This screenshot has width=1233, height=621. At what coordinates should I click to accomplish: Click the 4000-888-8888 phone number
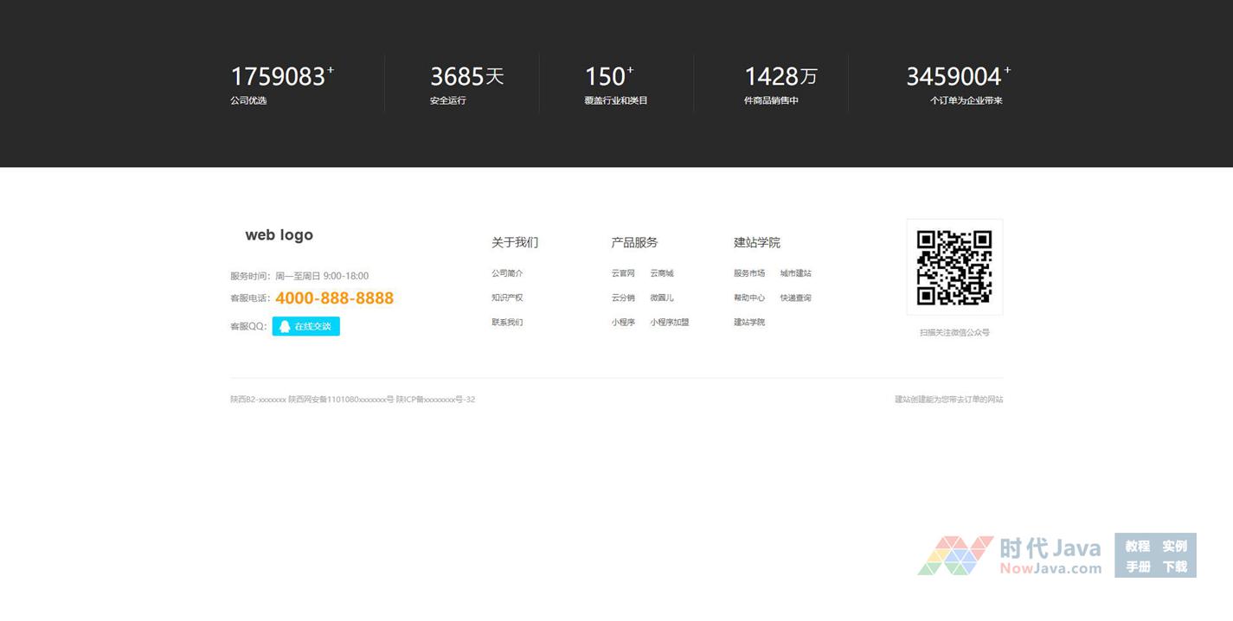tap(334, 298)
